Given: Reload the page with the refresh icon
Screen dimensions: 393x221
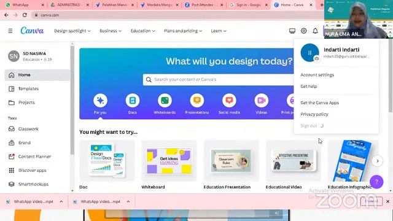Looking at the screenshot, I should coord(25,15).
